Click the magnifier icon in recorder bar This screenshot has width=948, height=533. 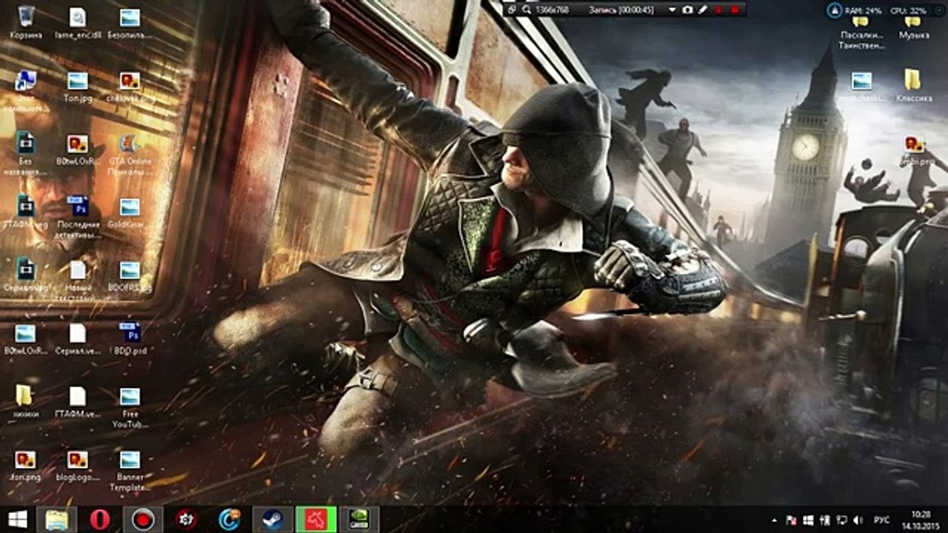click(527, 10)
